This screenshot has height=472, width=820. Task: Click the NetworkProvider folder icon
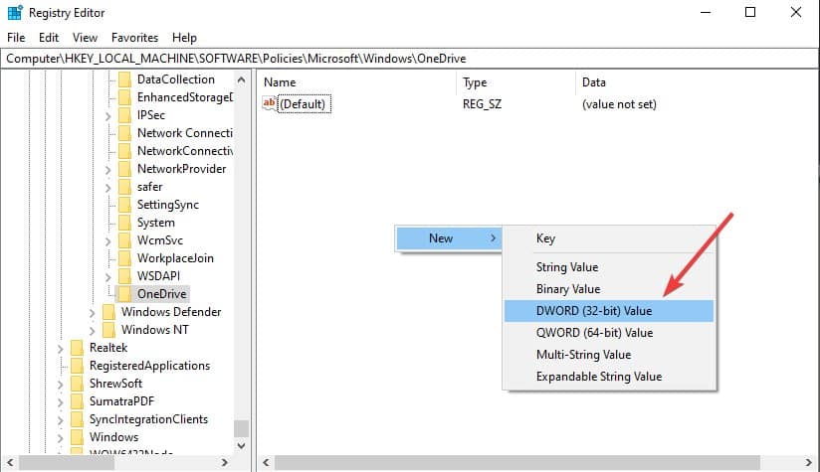pyautogui.click(x=124, y=169)
